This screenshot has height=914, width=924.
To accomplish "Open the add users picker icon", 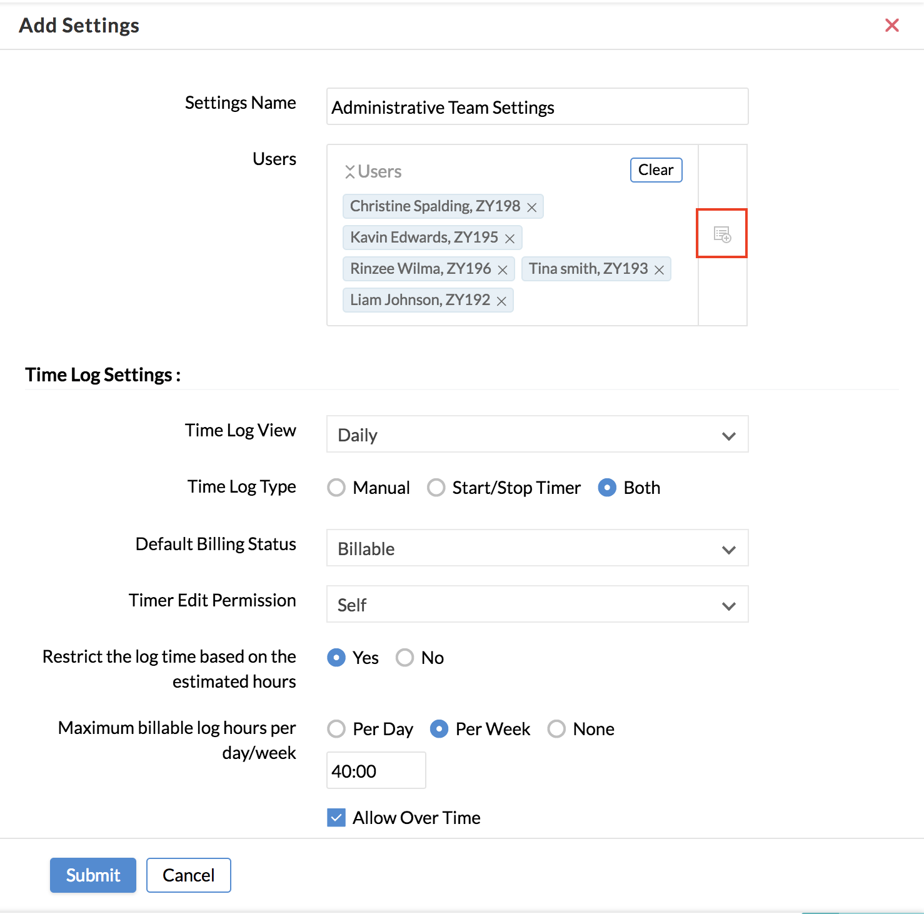I will click(x=722, y=234).
